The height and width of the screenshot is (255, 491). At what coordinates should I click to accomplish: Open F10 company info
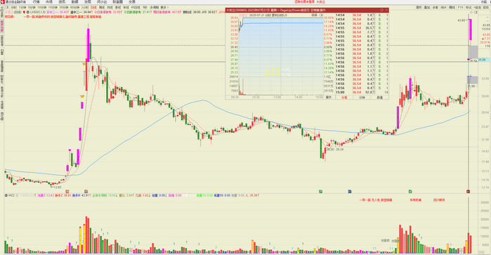460,8
